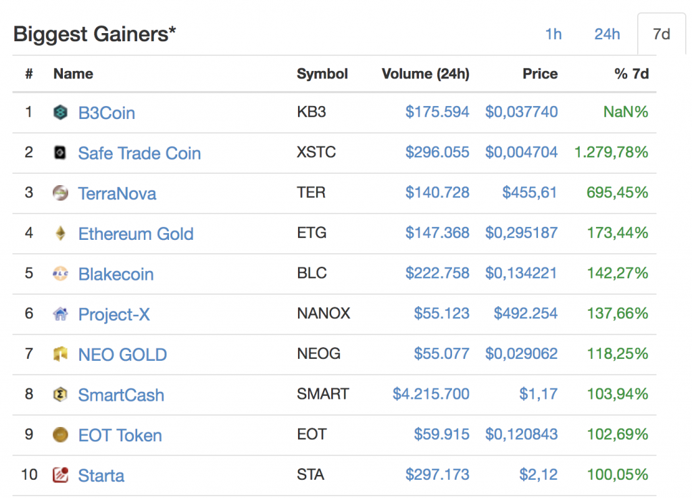692x498 pixels.
Task: Click the EOT Token gold coin icon
Action: point(59,435)
